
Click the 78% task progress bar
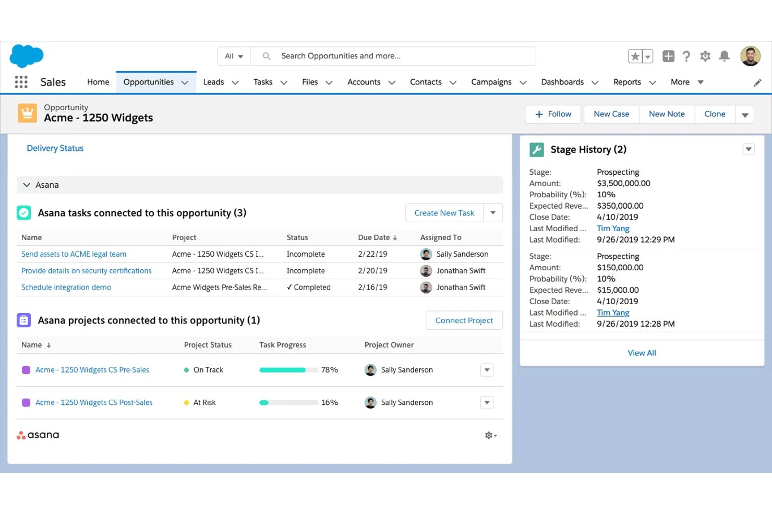288,370
